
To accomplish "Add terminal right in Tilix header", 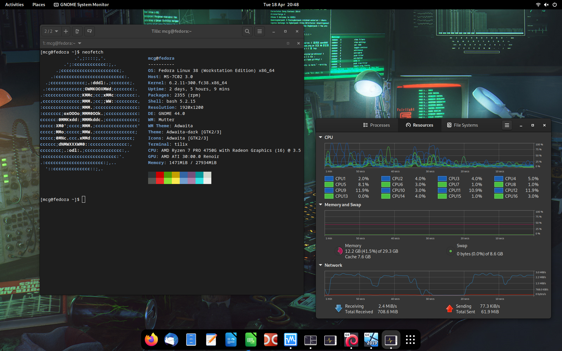I will 77,31.
